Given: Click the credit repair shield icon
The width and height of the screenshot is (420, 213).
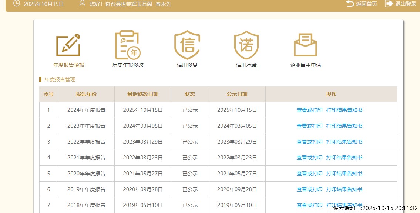Looking at the screenshot, I should pos(187,45).
